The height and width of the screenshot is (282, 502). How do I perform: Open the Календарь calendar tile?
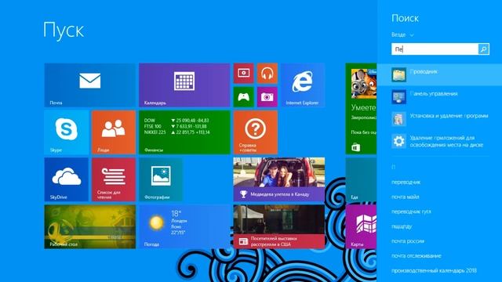click(x=184, y=85)
